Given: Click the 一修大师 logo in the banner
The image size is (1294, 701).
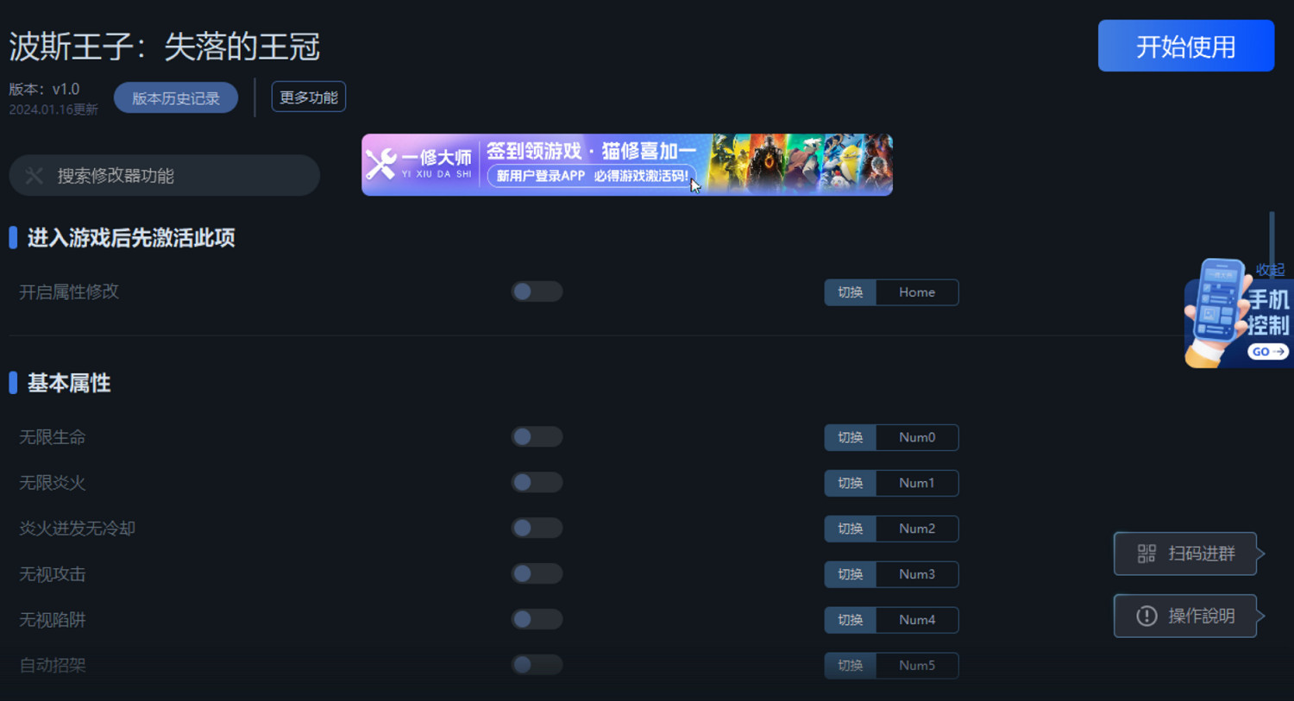Looking at the screenshot, I should (419, 165).
